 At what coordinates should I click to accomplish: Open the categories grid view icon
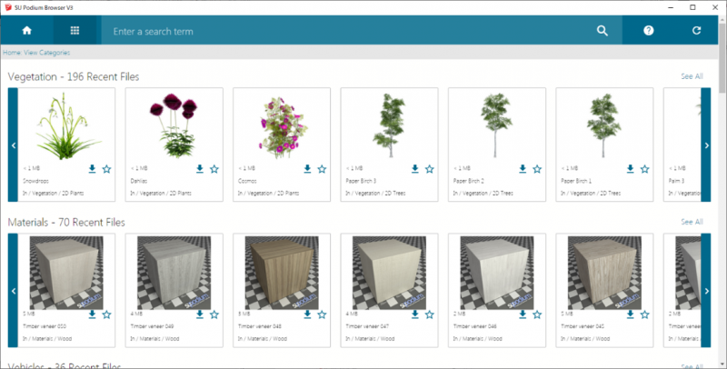tap(75, 31)
